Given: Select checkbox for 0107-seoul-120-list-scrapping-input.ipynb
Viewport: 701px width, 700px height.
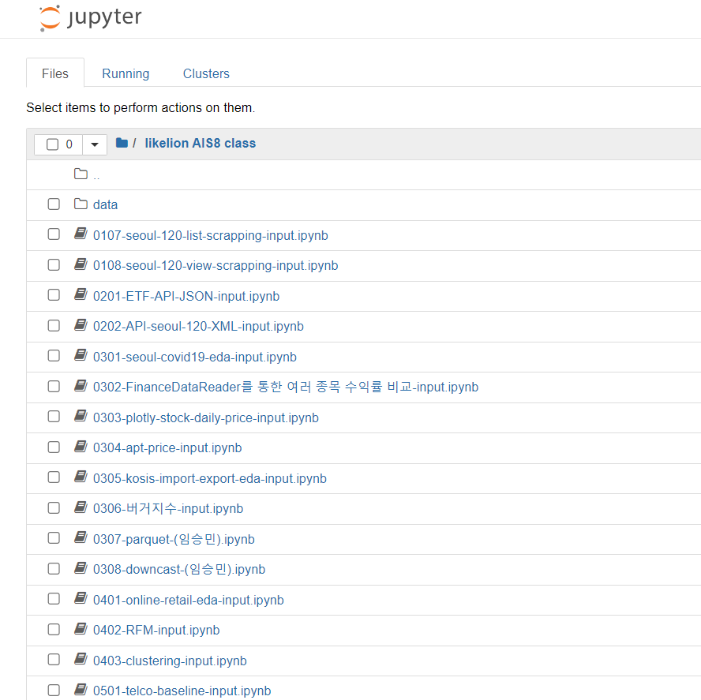Looking at the screenshot, I should click(54, 234).
